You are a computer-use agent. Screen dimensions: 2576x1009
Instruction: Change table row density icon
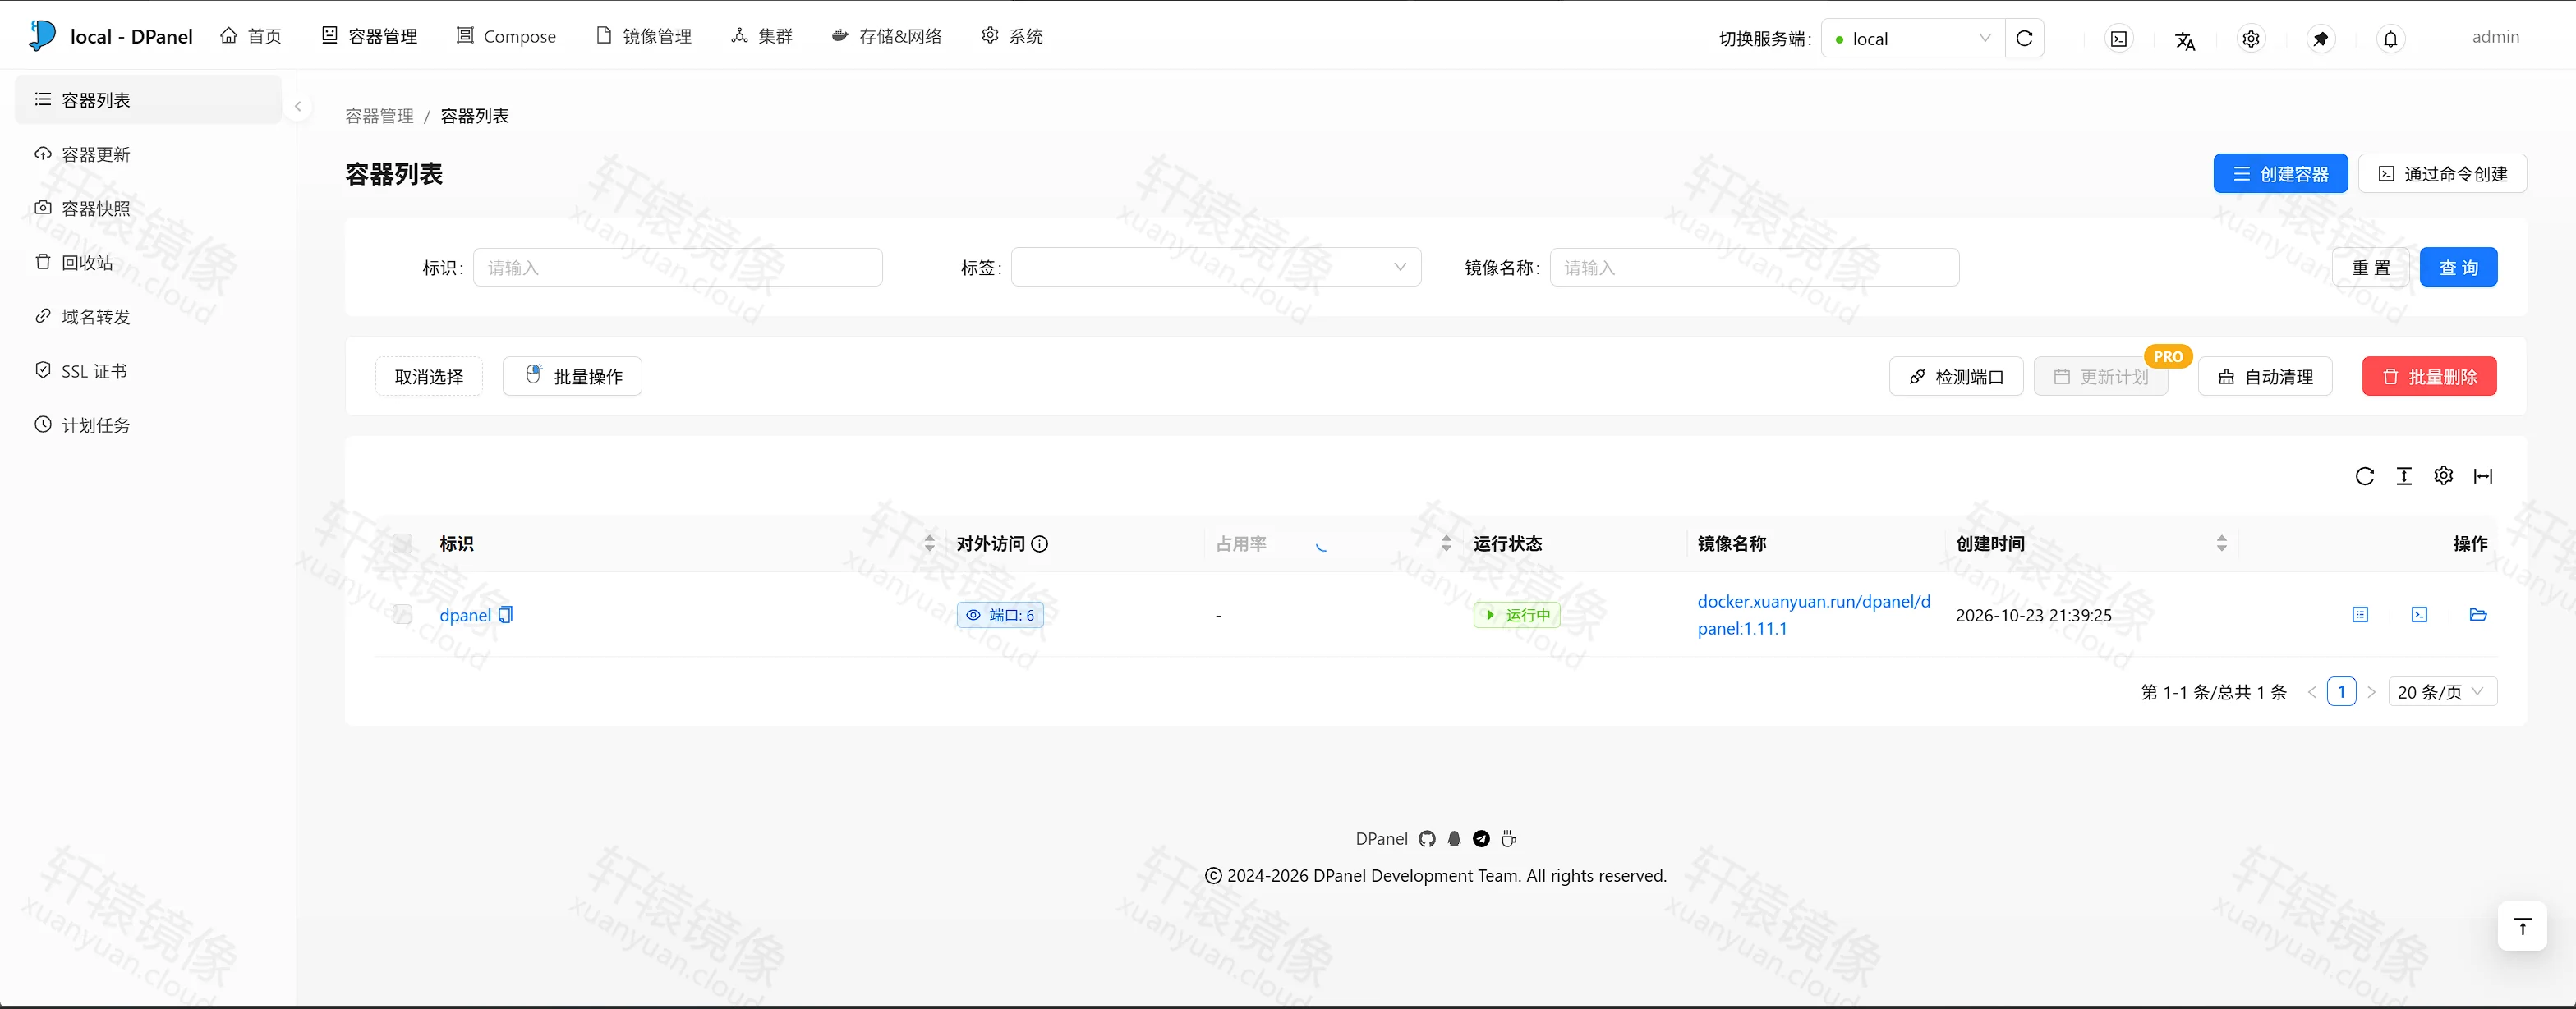tap(2404, 476)
